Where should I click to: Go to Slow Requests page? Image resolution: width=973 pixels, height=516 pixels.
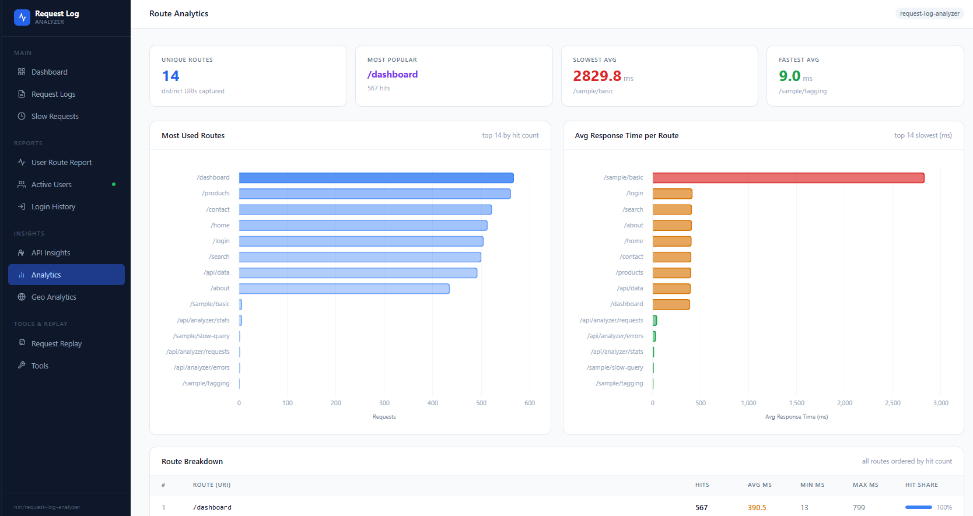click(66, 116)
